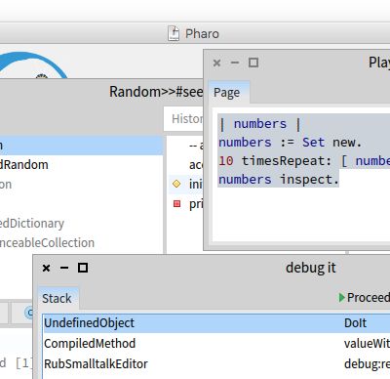The width and height of the screenshot is (390, 379).
Task: Select the 'pri' method in browser method list
Action: click(186, 204)
